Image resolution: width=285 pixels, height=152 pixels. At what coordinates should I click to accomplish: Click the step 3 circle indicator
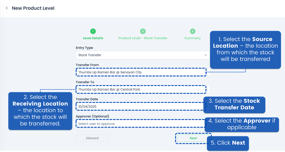pyautogui.click(x=193, y=31)
